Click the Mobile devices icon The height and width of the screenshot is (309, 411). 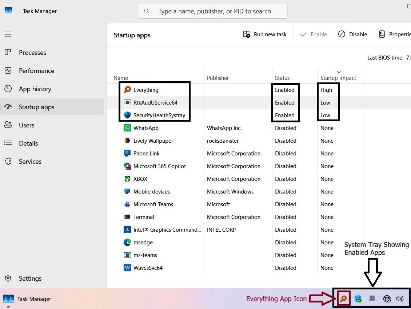(127, 191)
